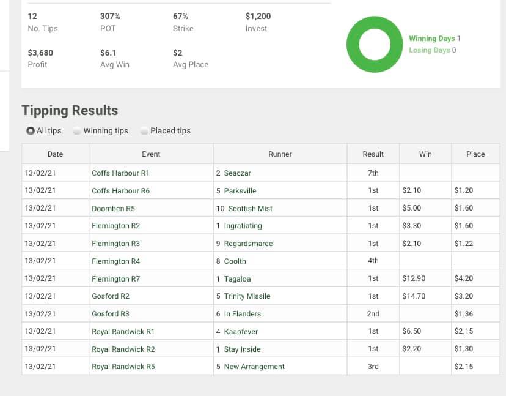The width and height of the screenshot is (506, 396).
Task: Click runner In Flanders
Action: [243, 314]
